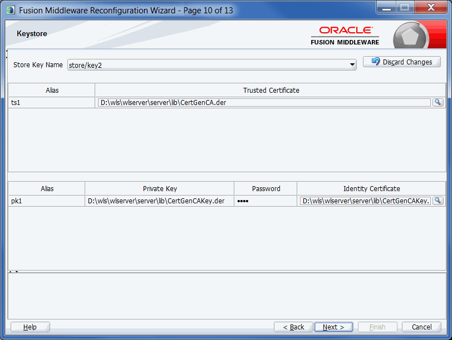Click the Alias header in private key table
This screenshot has height=340, width=452.
coord(47,189)
